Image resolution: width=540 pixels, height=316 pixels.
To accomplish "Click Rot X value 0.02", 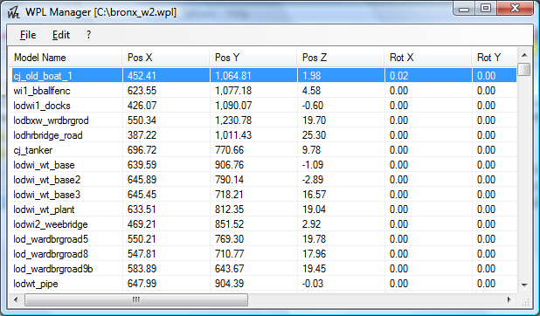I will tap(398, 76).
